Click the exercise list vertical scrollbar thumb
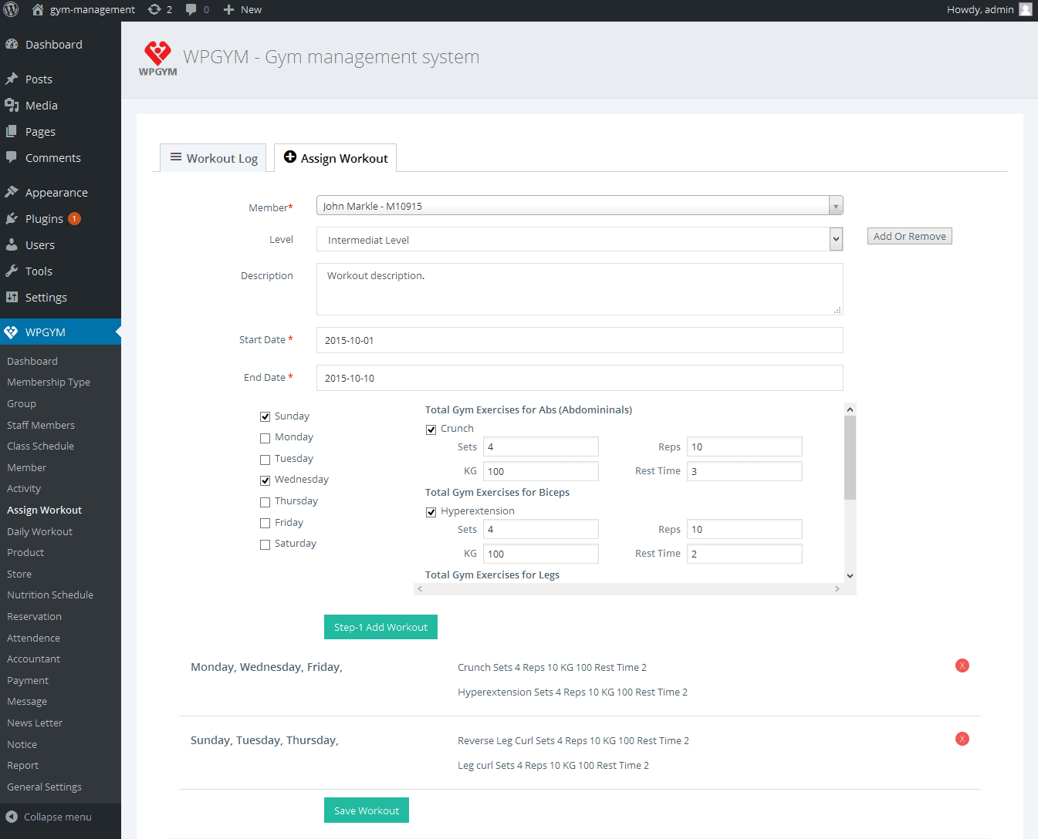1038x839 pixels. click(x=850, y=458)
